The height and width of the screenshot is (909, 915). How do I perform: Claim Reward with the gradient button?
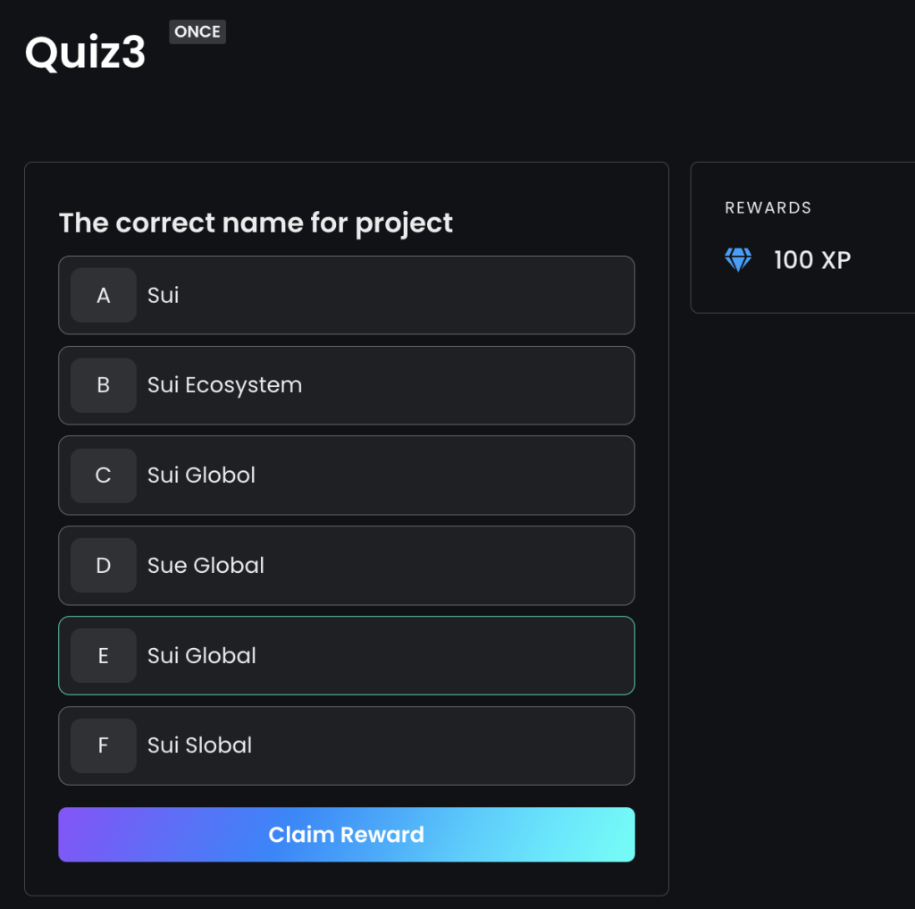pos(347,834)
